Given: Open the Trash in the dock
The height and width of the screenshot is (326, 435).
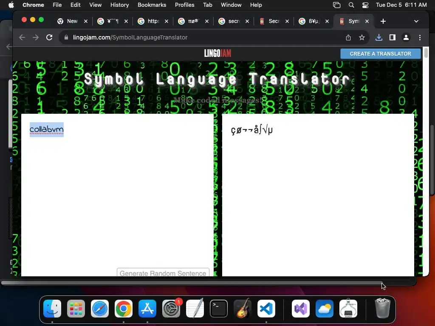Looking at the screenshot, I should tap(383, 309).
